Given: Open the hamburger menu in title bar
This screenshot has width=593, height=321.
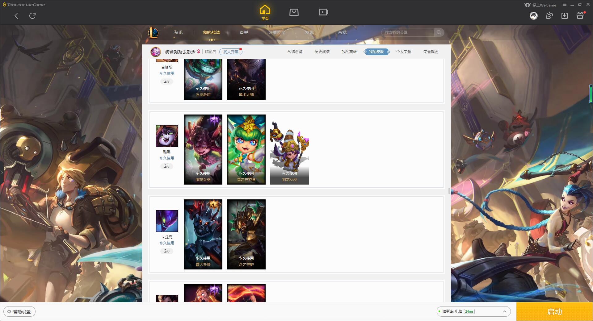Looking at the screenshot, I should click(x=565, y=5).
